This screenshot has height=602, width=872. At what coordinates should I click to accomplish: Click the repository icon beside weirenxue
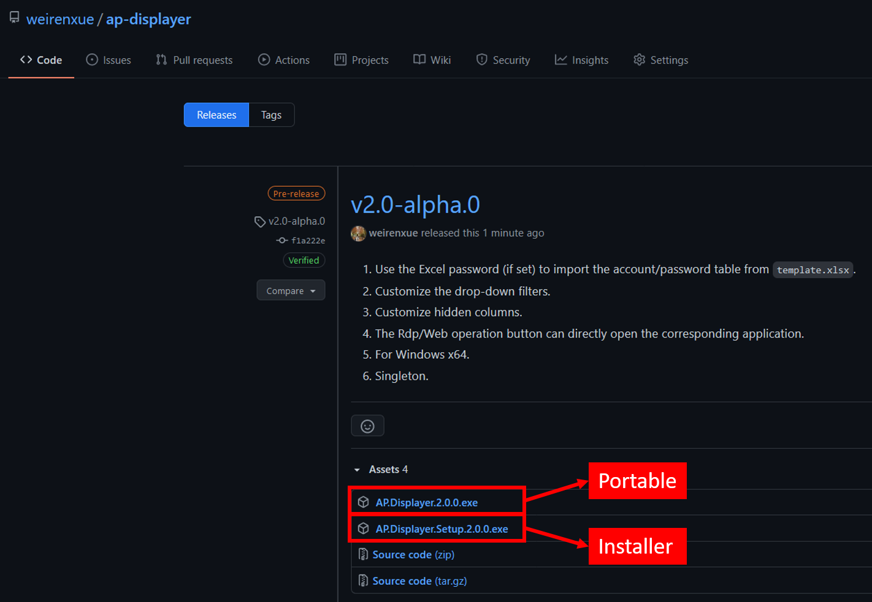point(14,18)
